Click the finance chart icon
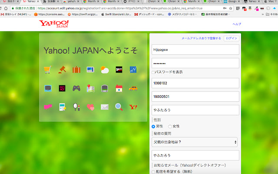 pos(133,69)
